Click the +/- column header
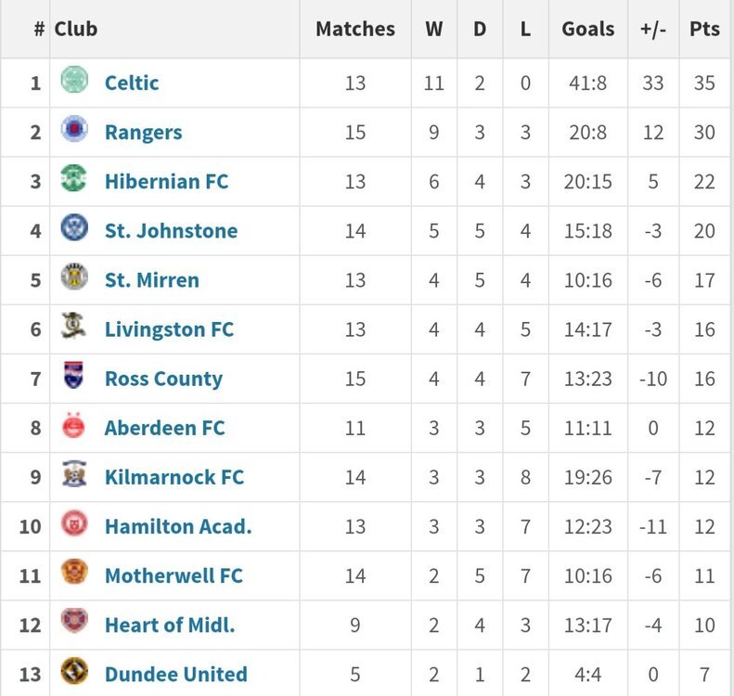This screenshot has height=696, width=734. pyautogui.click(x=653, y=29)
